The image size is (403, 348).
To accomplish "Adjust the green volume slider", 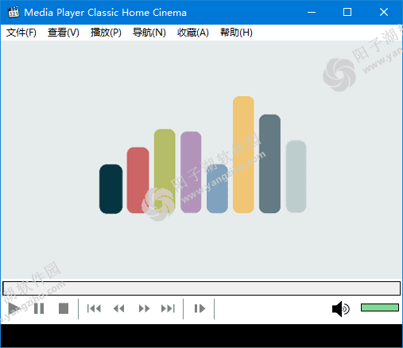I will 380,307.
